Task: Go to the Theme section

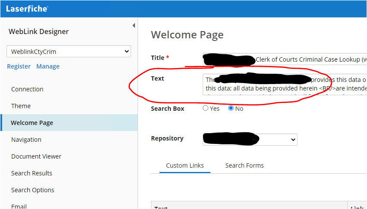Action: tap(21, 106)
